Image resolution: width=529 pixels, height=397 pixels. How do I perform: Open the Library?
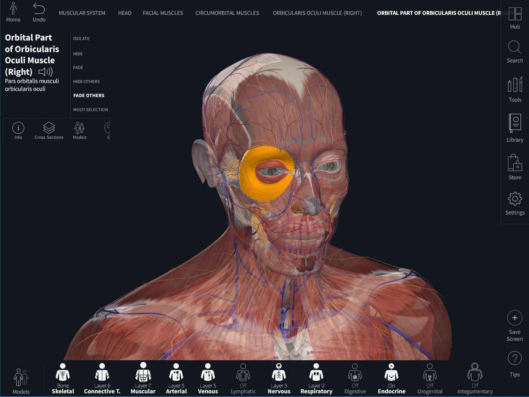[515, 128]
